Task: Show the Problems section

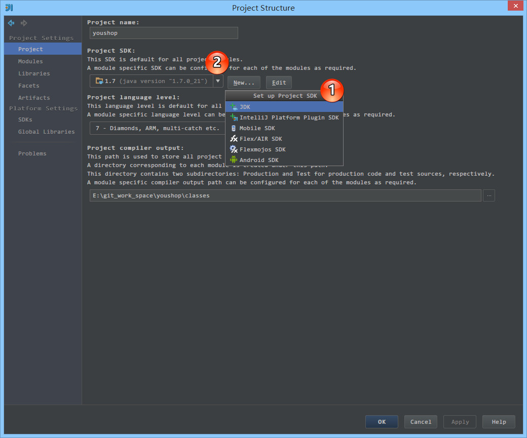Action: tap(32, 153)
